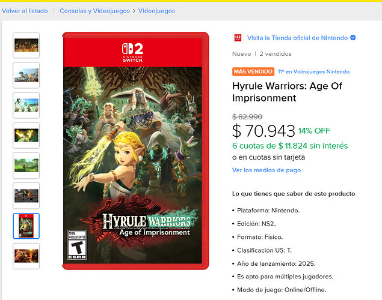The height and width of the screenshot is (300, 382).
Task: Show the fifth thumbnail with green field
Action: point(26,166)
